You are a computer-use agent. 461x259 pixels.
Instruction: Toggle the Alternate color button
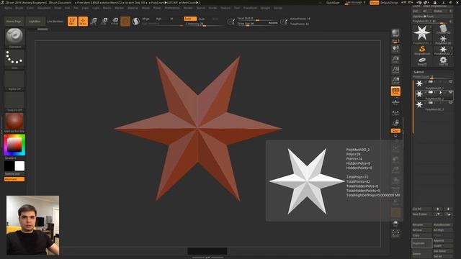[x=14, y=179]
